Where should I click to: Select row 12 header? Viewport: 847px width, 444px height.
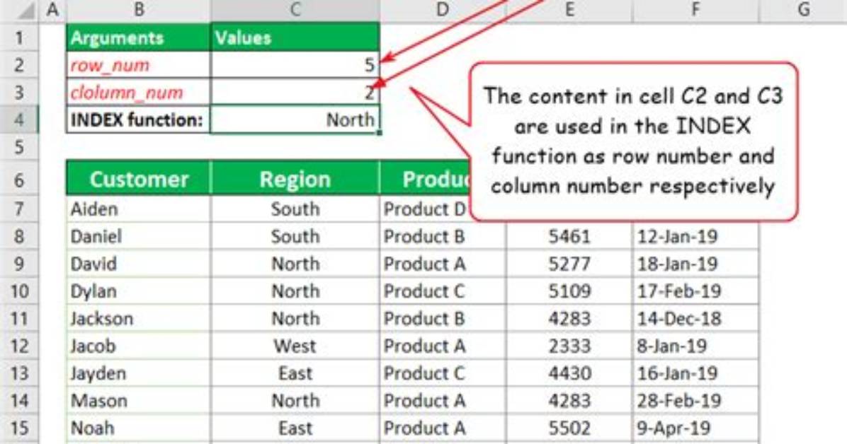tap(19, 346)
